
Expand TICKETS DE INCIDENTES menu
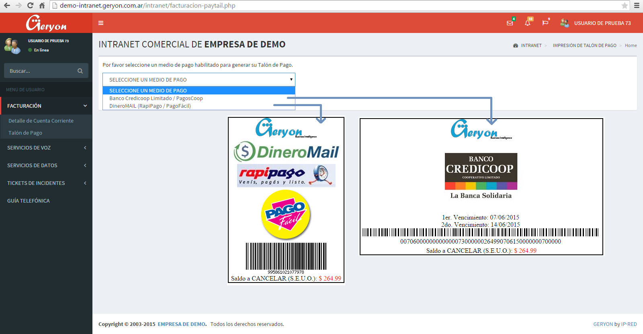click(x=46, y=183)
